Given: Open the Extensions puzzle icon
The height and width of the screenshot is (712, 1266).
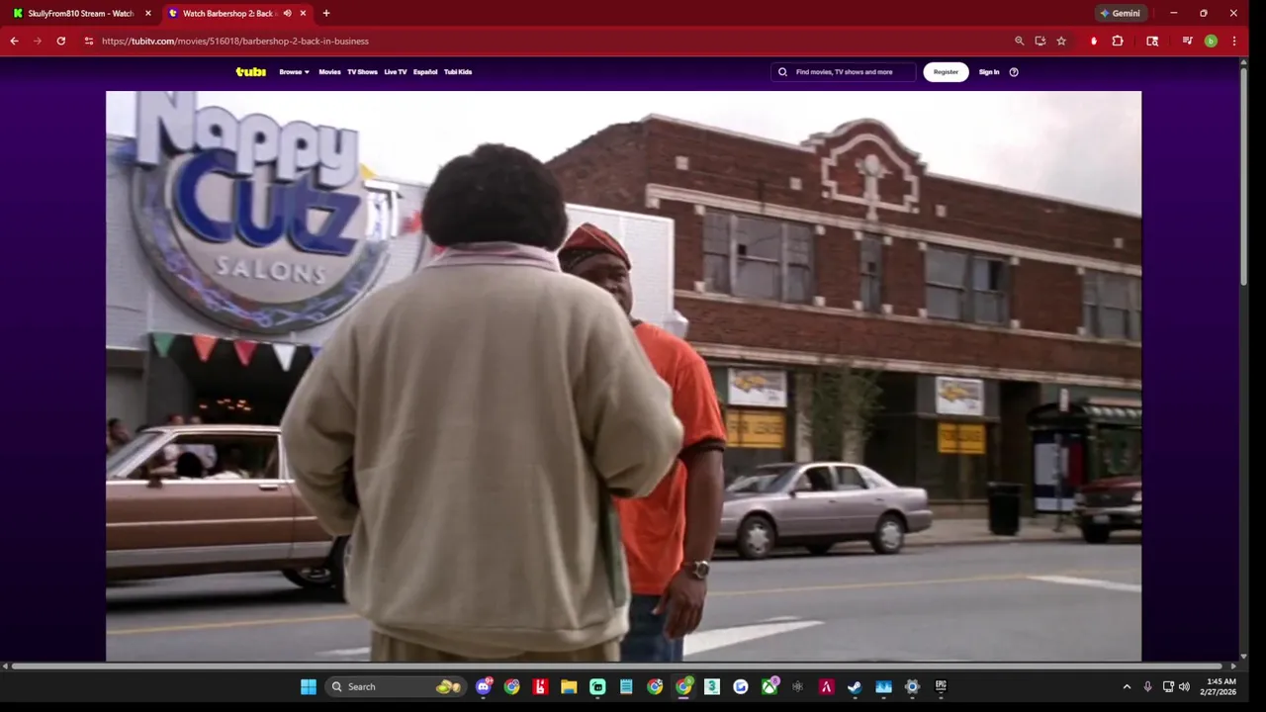Looking at the screenshot, I should [x=1118, y=41].
